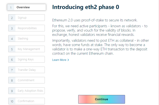
Task: Click number 7 badge beside Transfer Delay
Action: point(12,70)
